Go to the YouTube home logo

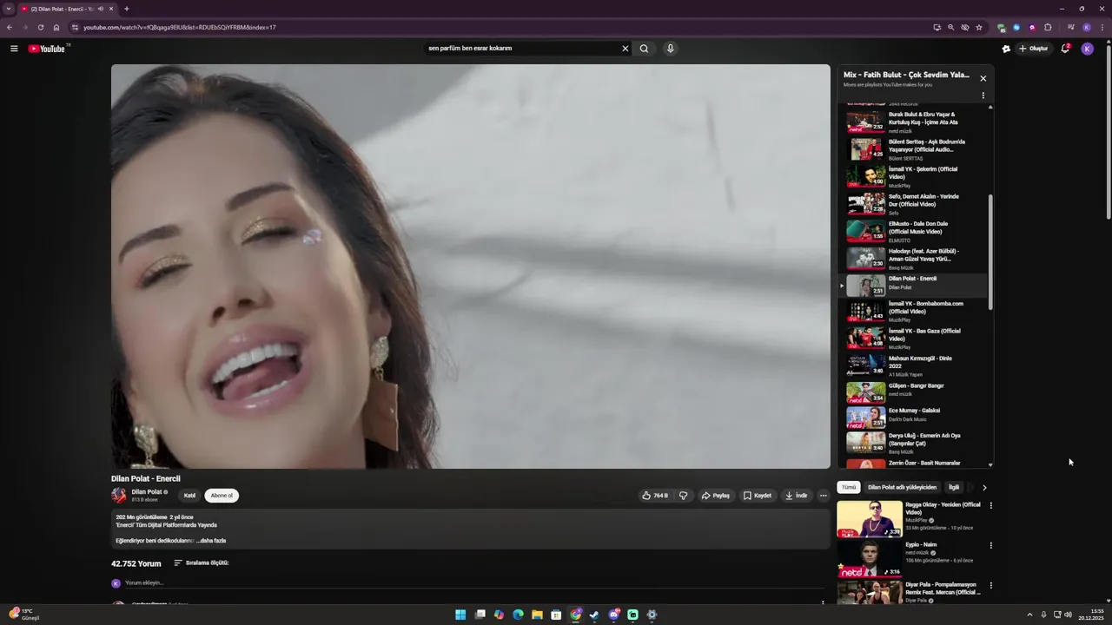click(x=47, y=49)
